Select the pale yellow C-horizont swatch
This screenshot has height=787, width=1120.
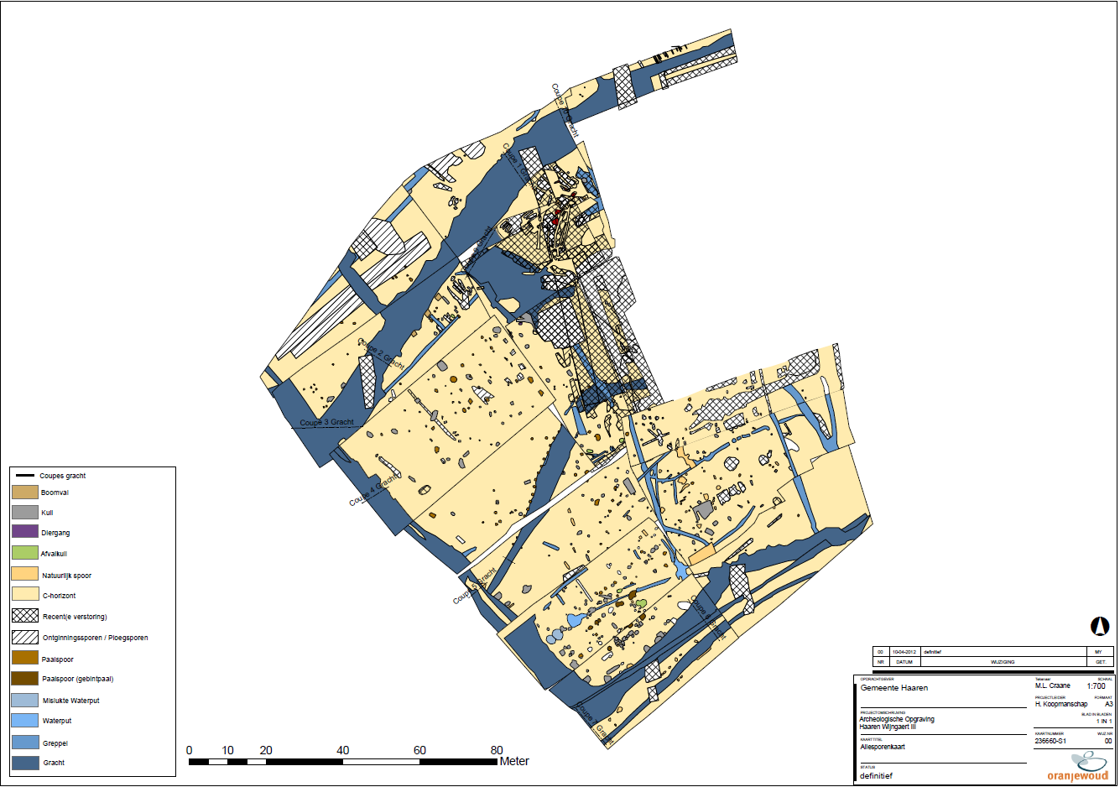coord(25,595)
